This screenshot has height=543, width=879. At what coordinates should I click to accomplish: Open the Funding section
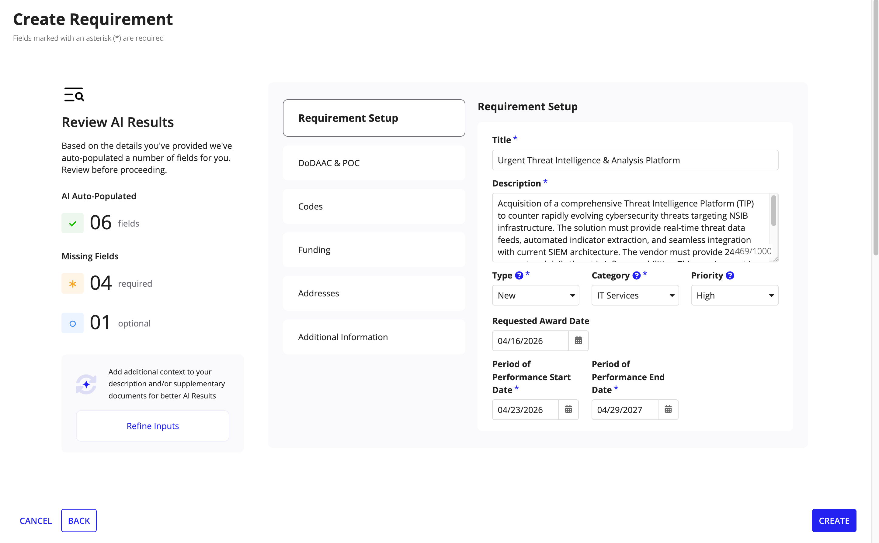click(374, 250)
